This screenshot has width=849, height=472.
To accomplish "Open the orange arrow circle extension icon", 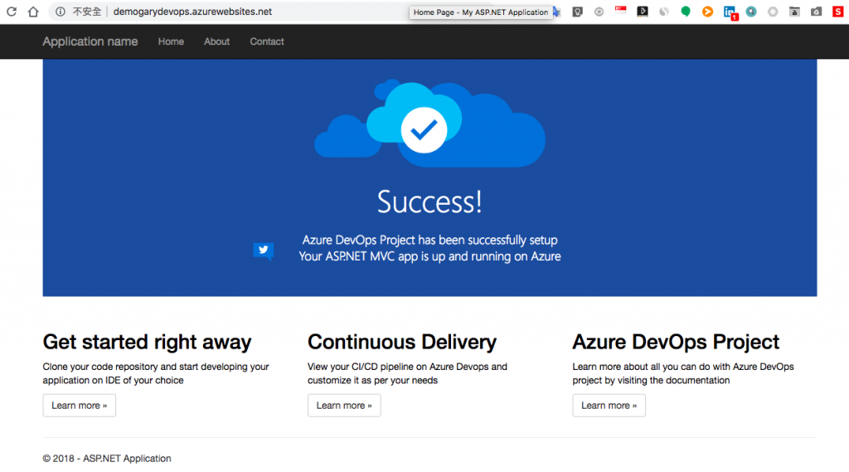I will click(707, 12).
